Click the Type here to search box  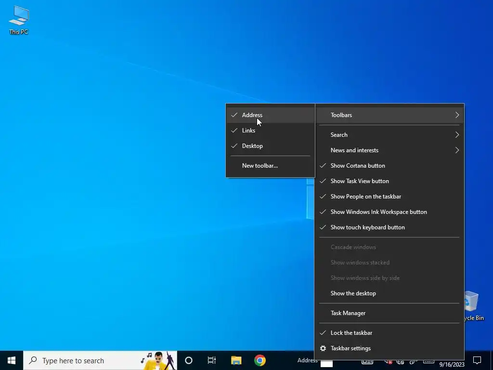100,360
